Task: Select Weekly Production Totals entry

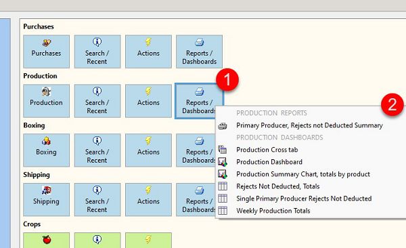Action: point(273,211)
